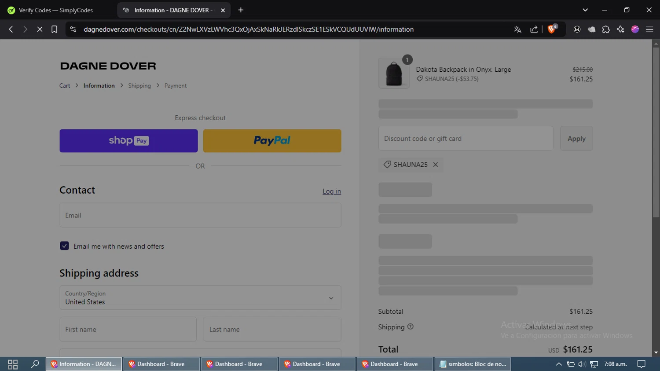The width and height of the screenshot is (660, 371).
Task: Open Brave Shields panel
Action: [552, 29]
